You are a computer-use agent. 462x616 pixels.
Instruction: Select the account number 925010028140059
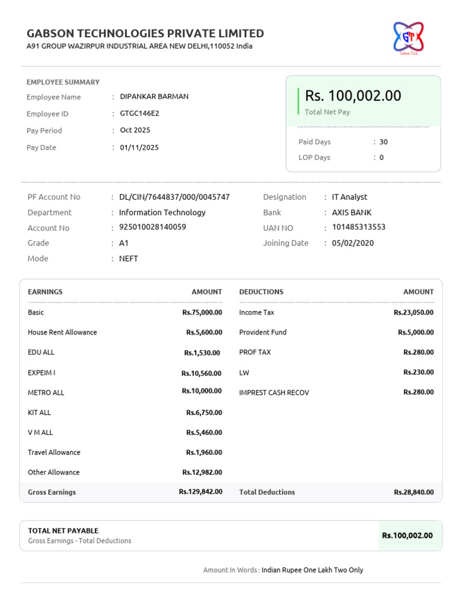point(152,227)
